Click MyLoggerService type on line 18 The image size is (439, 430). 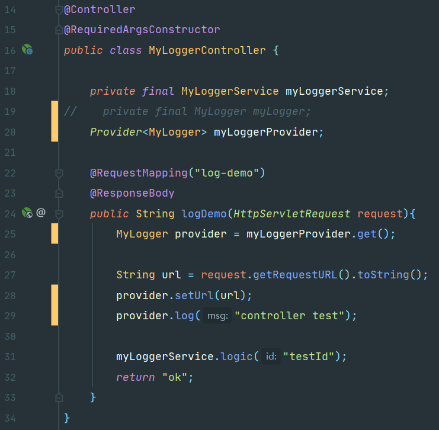[230, 91]
